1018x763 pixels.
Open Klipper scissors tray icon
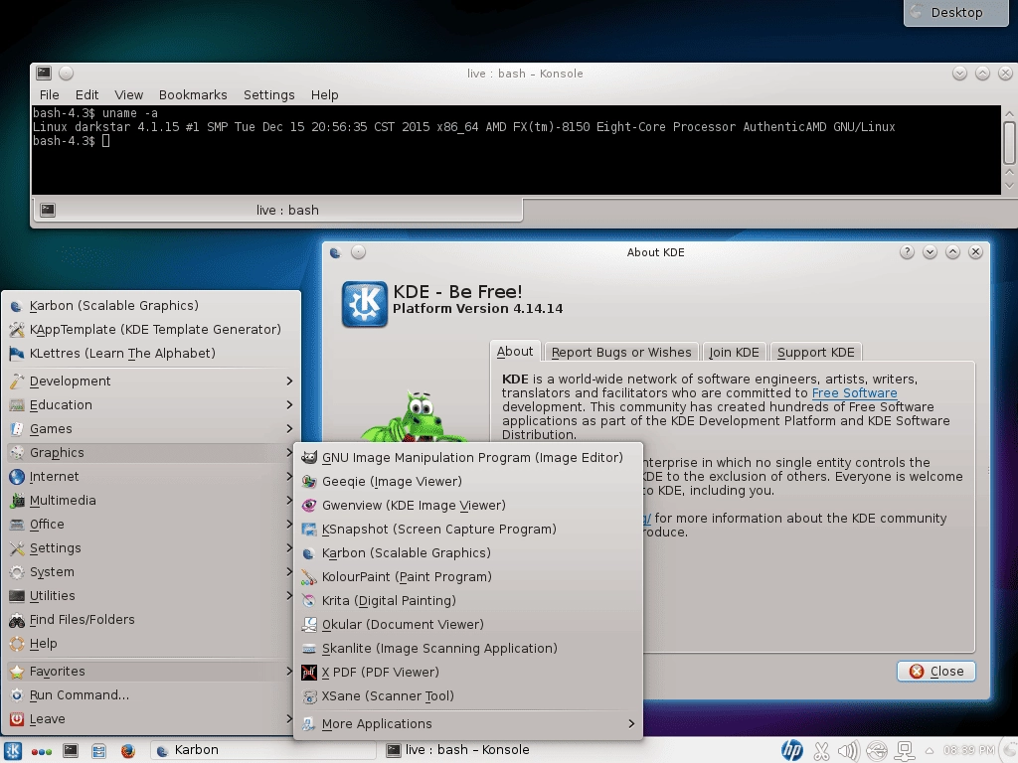click(821, 751)
